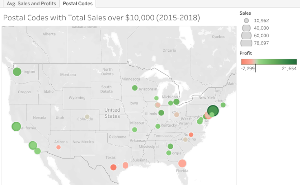Click the Profit color gradient bar
The height and width of the screenshot is (185, 300).
[269, 62]
